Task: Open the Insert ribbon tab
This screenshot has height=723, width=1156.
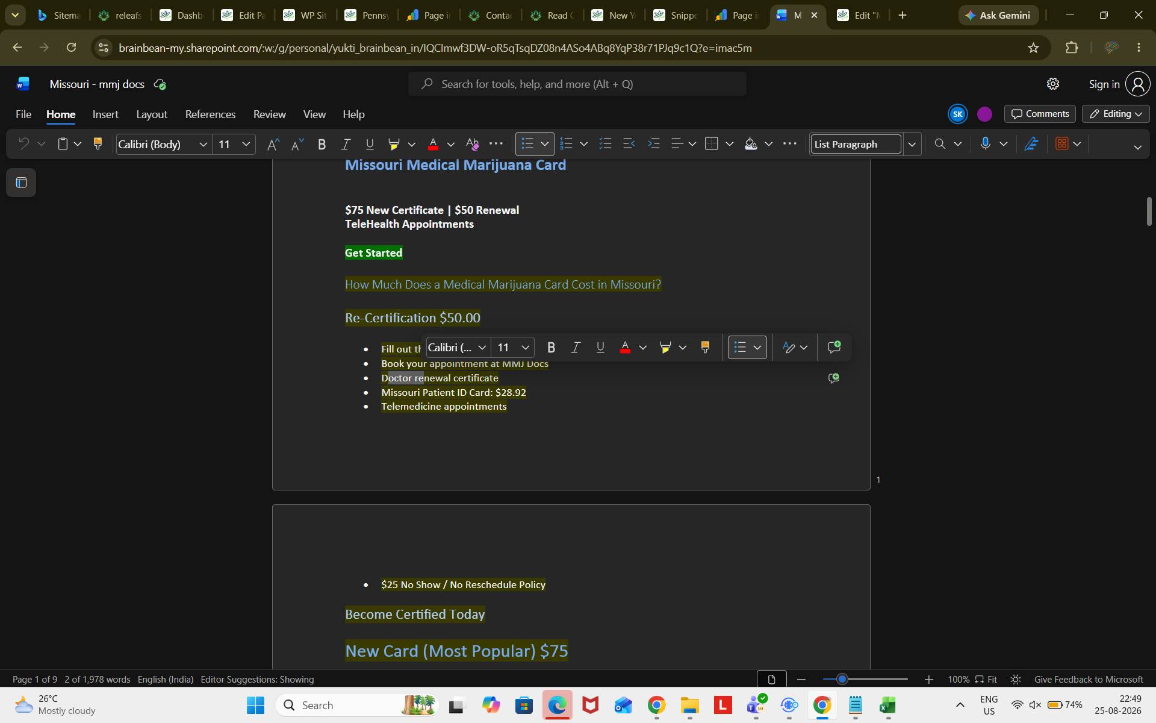Action: [x=105, y=114]
